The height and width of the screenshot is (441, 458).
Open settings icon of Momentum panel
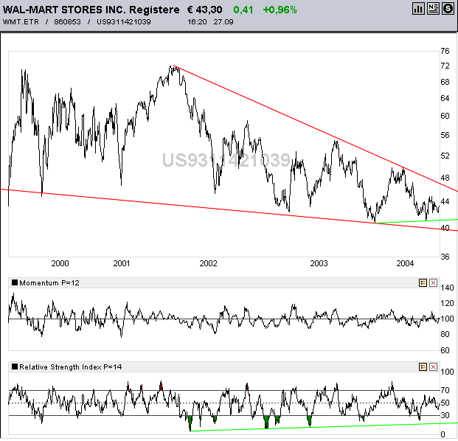point(423,282)
